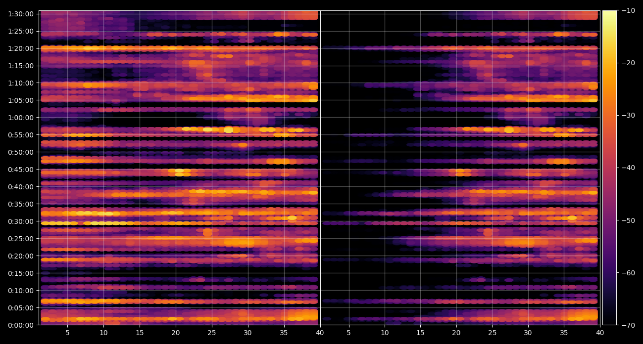Click the 1:25:00 time axis label
The width and height of the screenshot is (643, 344).
pyautogui.click(x=21, y=31)
